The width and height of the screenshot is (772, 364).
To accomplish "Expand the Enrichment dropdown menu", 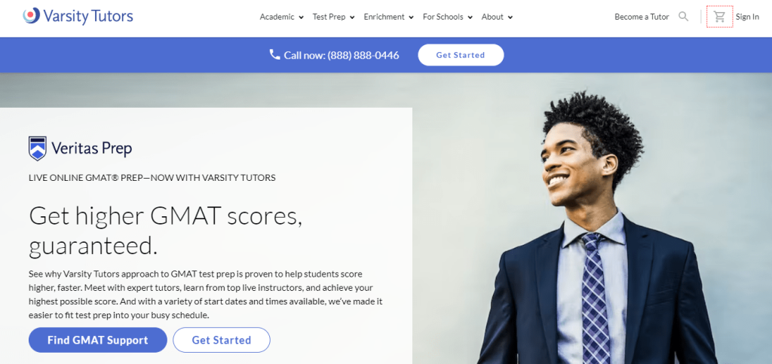I will click(388, 17).
